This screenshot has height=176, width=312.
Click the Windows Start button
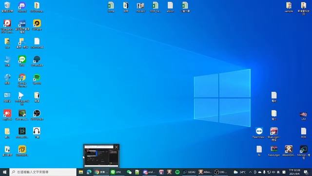click(x=4, y=172)
